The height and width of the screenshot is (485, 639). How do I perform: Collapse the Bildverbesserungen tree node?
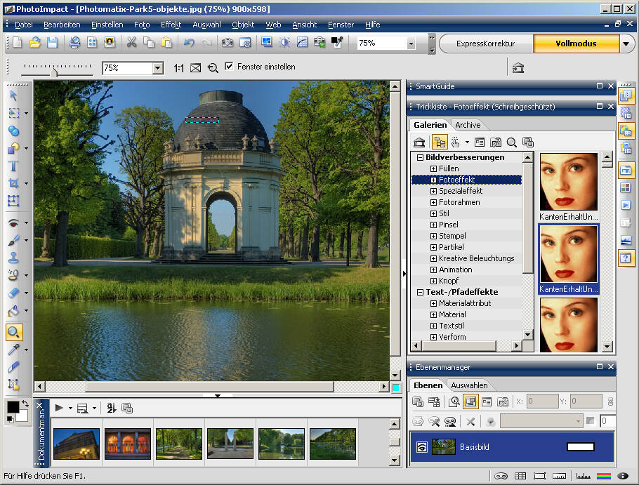[x=421, y=158]
